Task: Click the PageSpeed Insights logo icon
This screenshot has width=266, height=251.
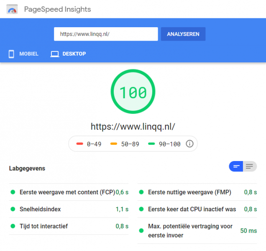Action: pos(12,9)
